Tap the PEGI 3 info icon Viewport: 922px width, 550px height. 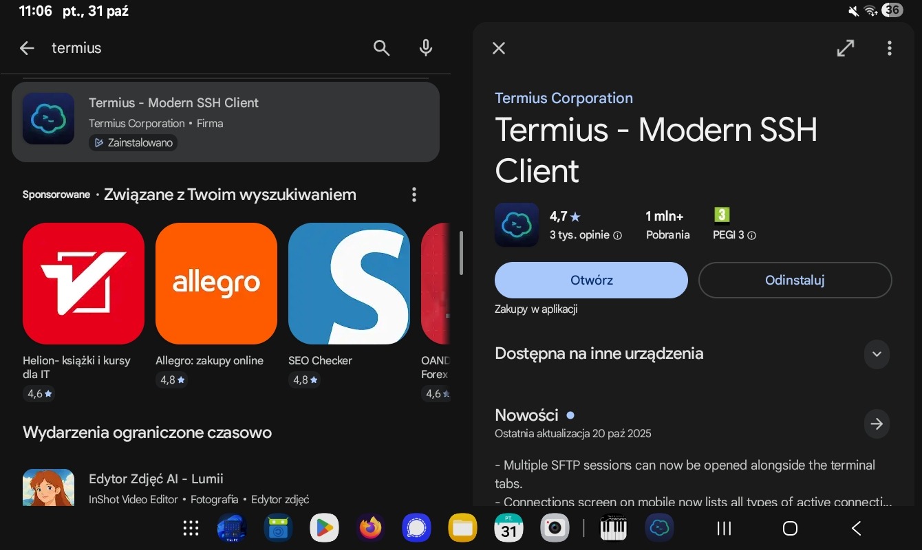click(x=751, y=235)
